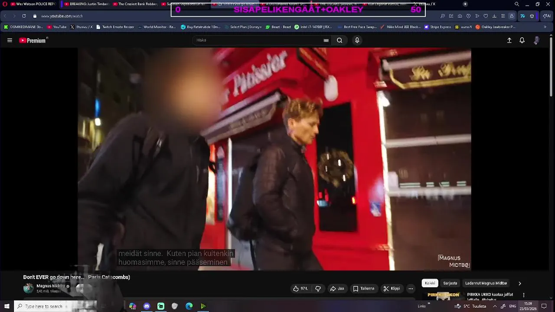Viewport: 555px width, 312px height.
Task: Open the Beazt - Beazt bookmark
Action: pyautogui.click(x=278, y=27)
